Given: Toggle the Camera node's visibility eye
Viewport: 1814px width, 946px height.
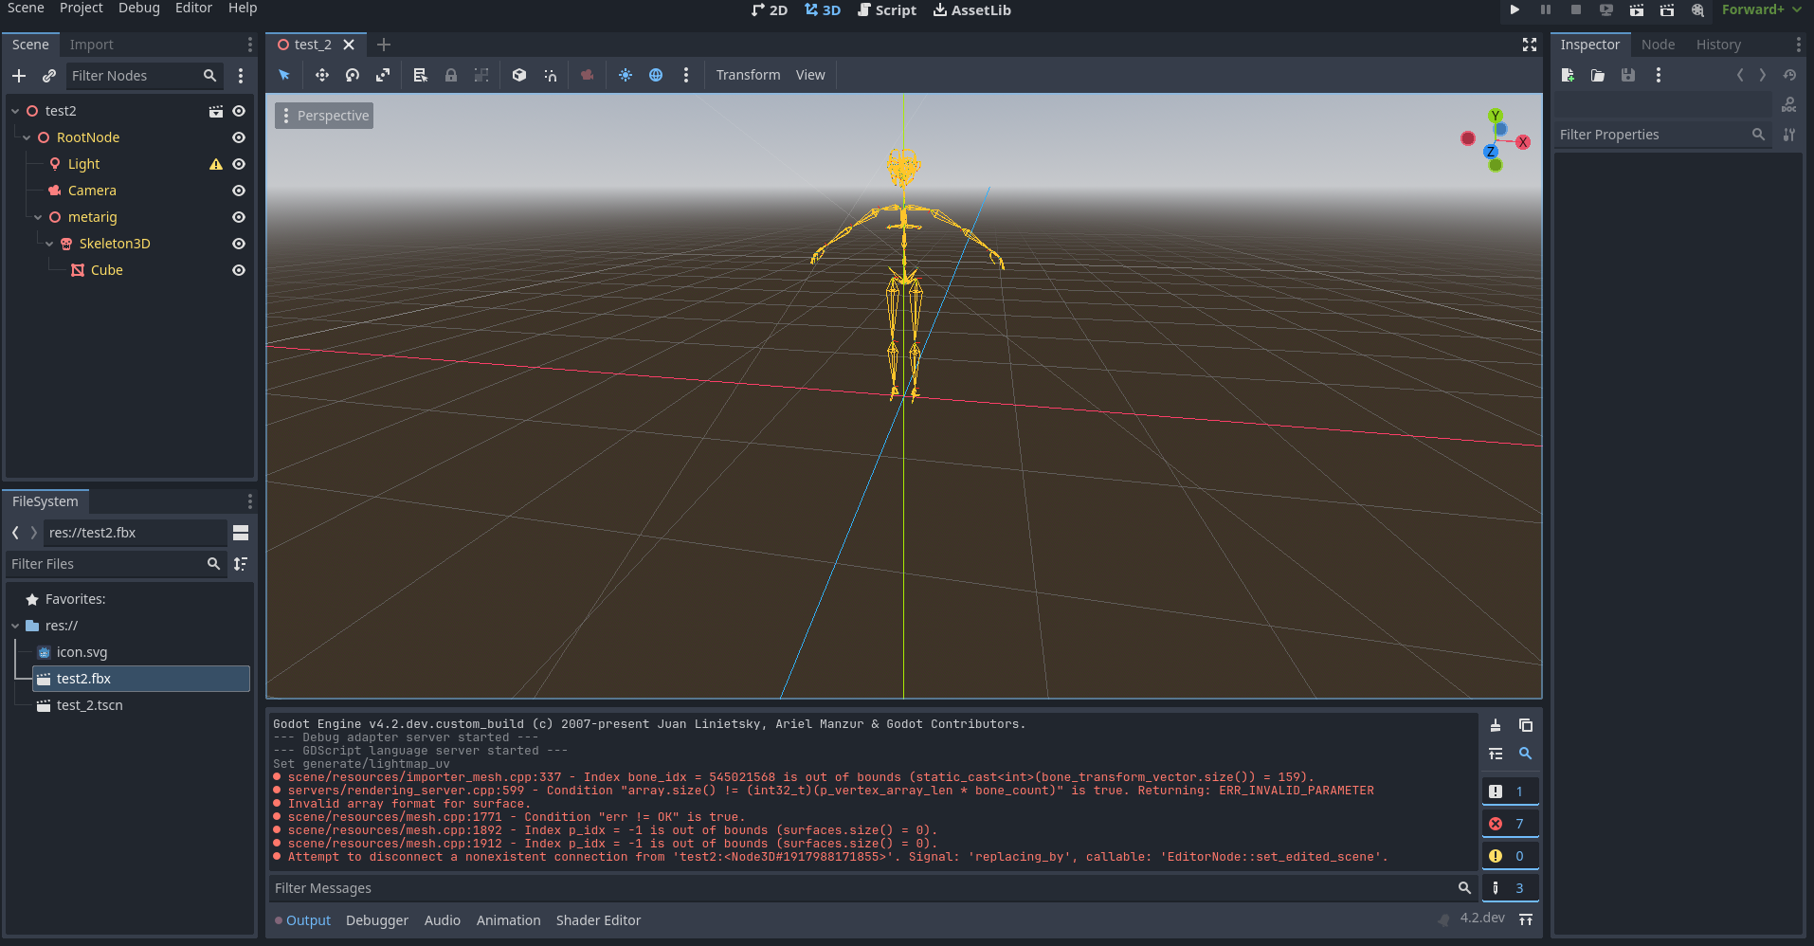Looking at the screenshot, I should [239, 191].
